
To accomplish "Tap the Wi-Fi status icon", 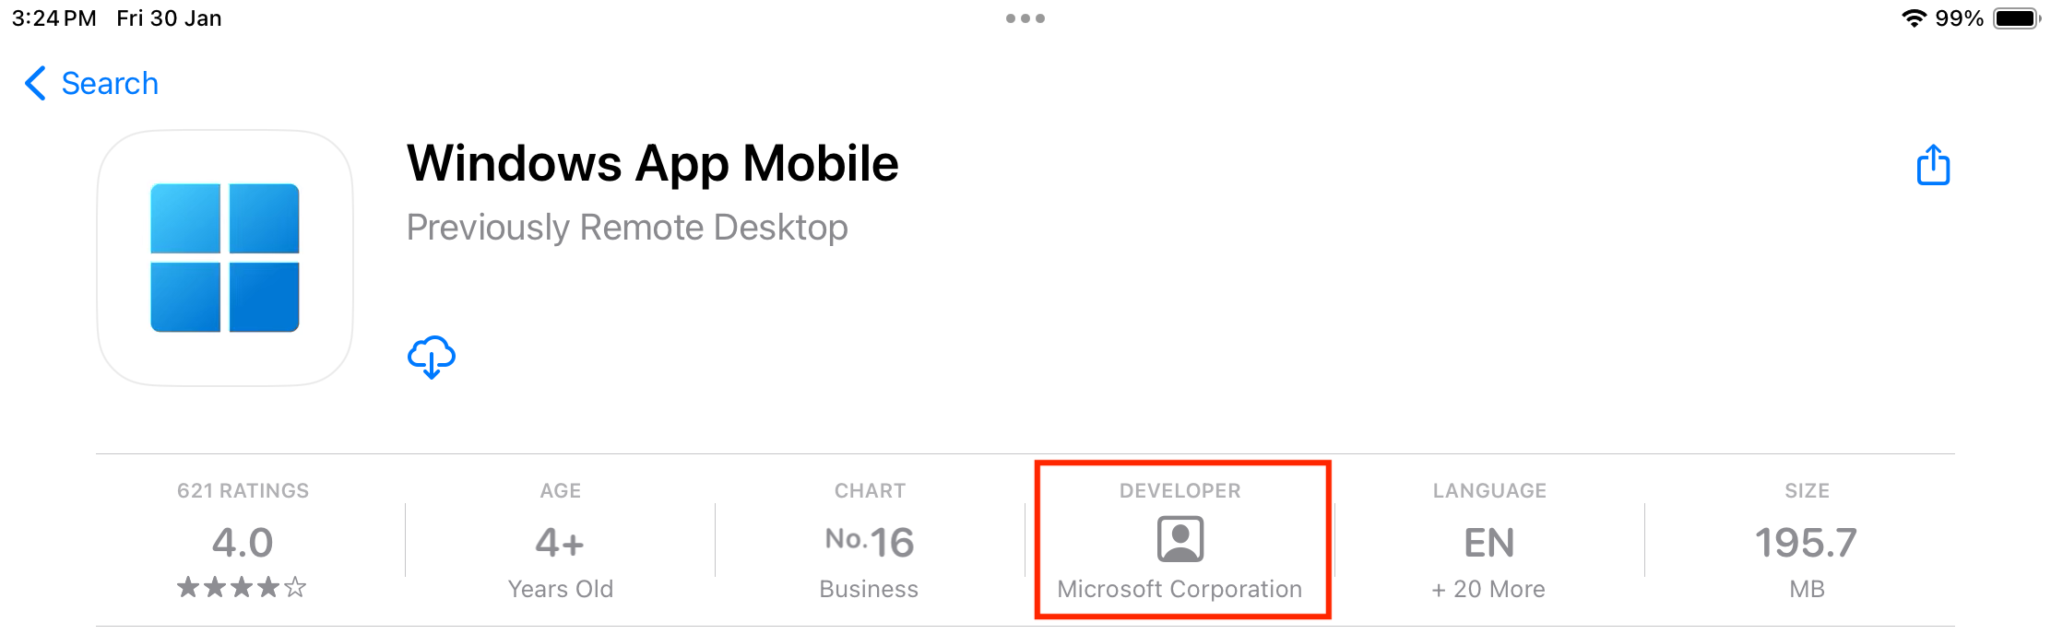I will click(x=1914, y=18).
